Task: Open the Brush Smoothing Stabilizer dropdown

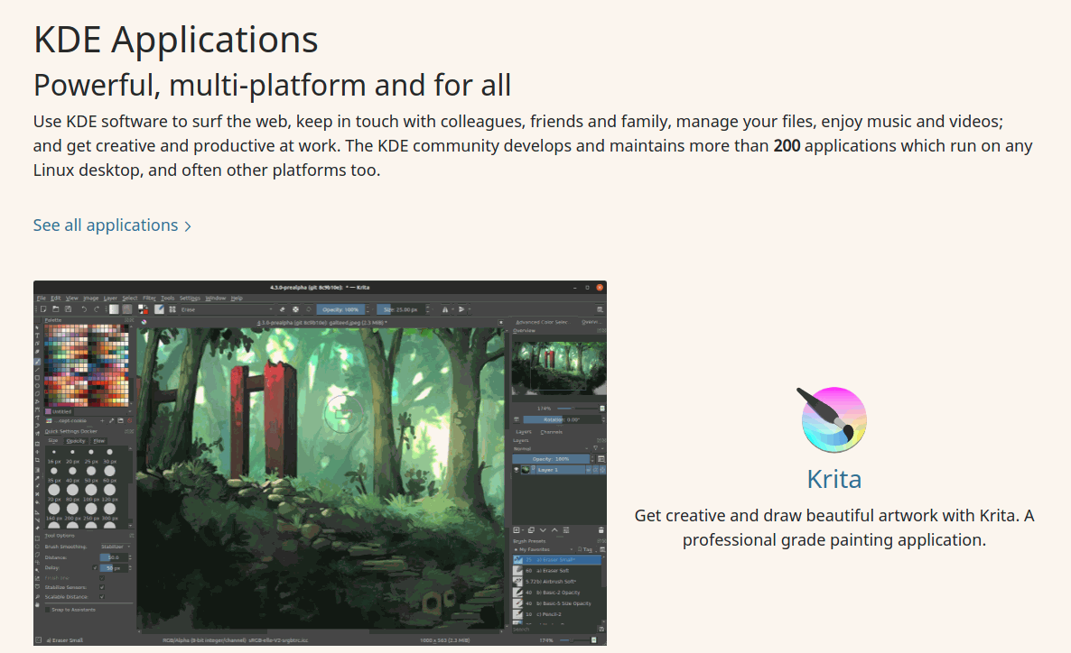Action: (x=116, y=547)
